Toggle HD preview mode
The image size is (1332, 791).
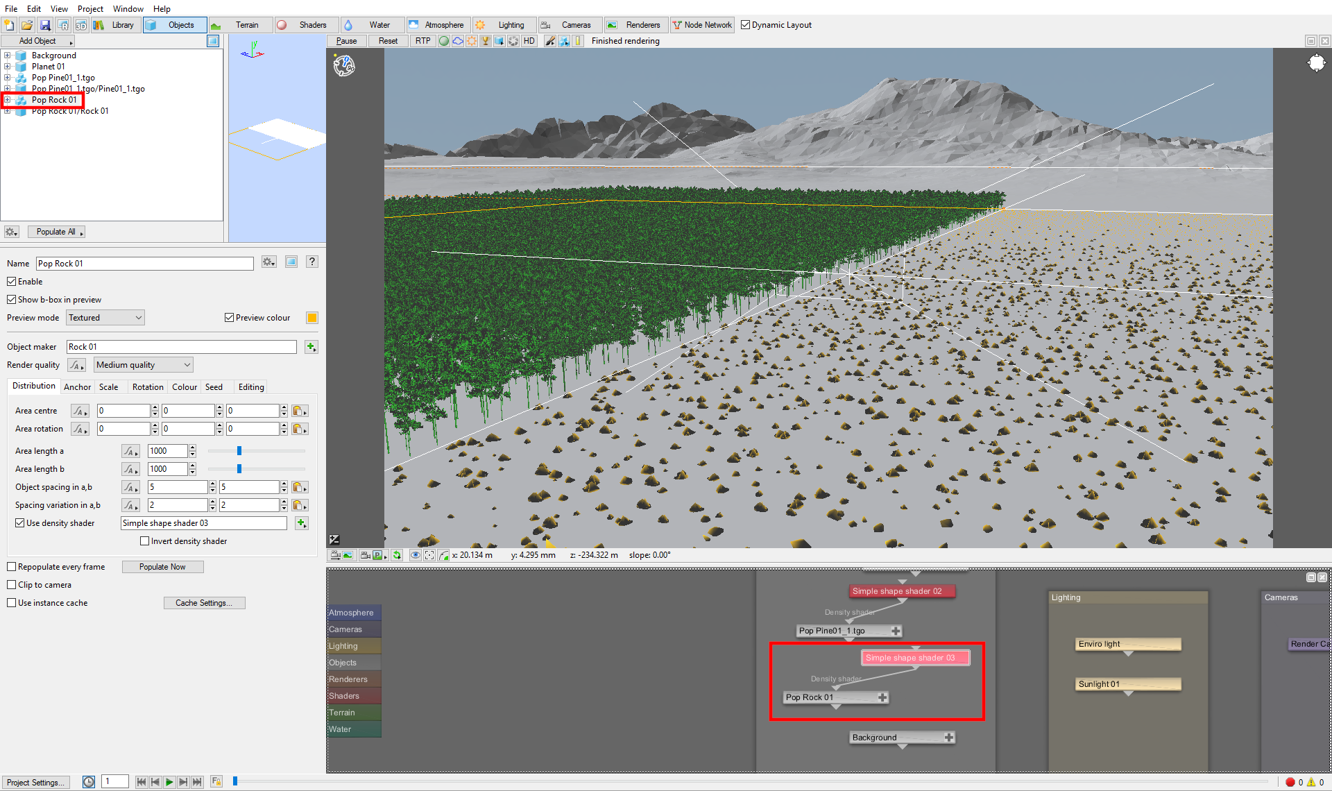click(529, 41)
